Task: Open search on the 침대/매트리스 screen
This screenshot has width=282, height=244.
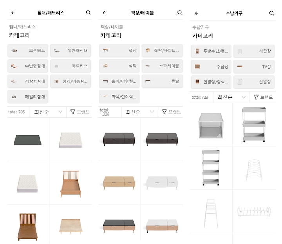Action: point(88,13)
